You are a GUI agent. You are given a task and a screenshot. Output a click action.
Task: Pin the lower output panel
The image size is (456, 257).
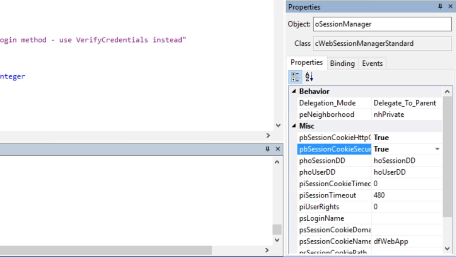click(268, 149)
